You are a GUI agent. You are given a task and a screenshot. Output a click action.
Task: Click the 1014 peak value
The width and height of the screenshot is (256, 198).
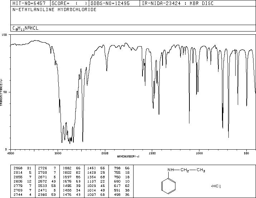[92, 190]
